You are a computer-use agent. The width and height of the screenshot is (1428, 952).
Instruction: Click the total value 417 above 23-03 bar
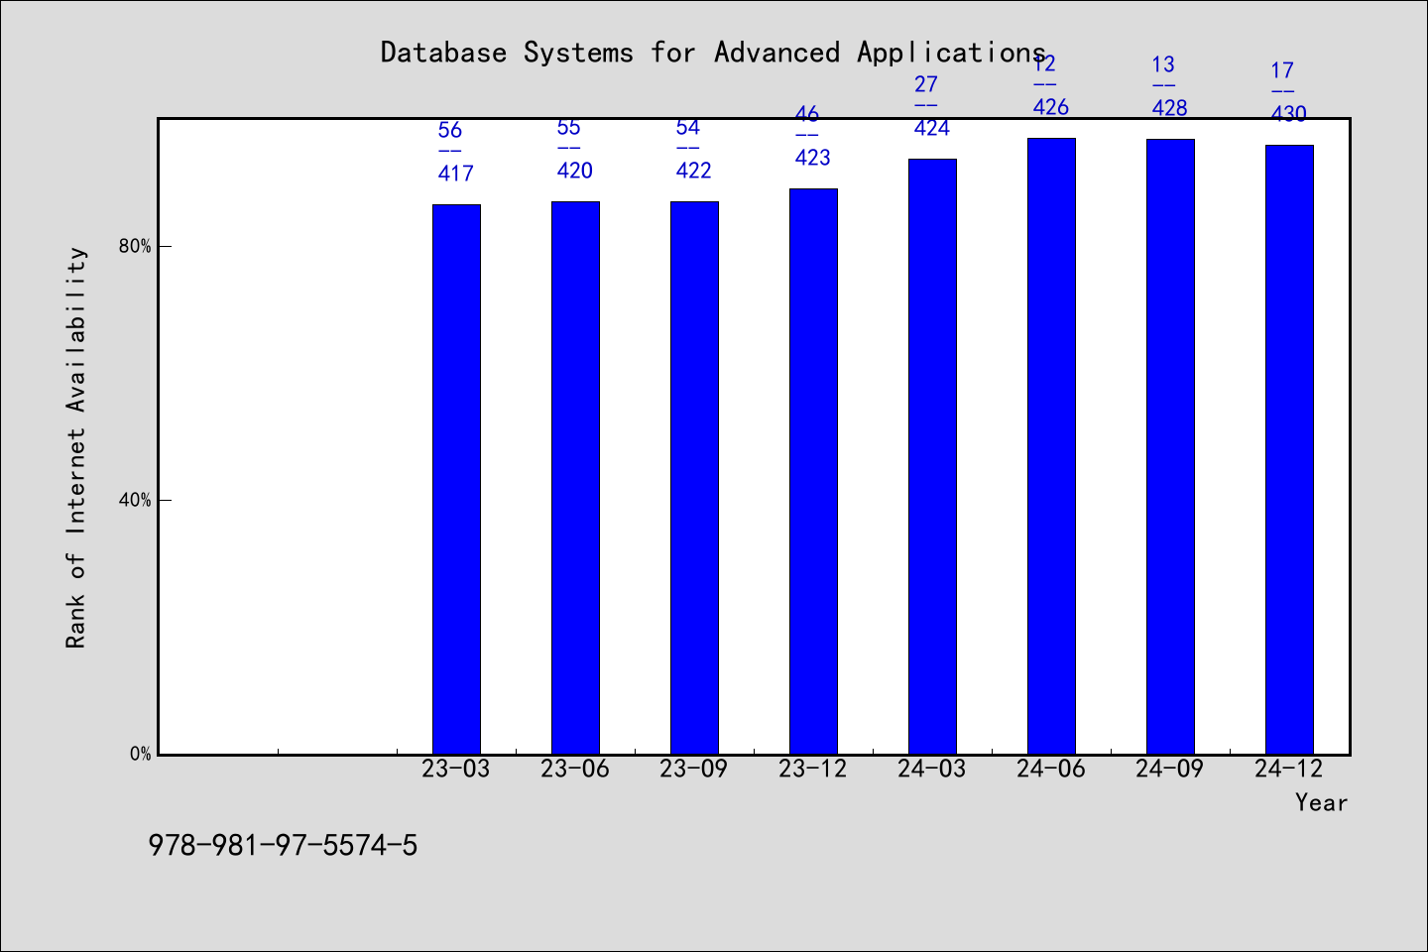click(456, 174)
